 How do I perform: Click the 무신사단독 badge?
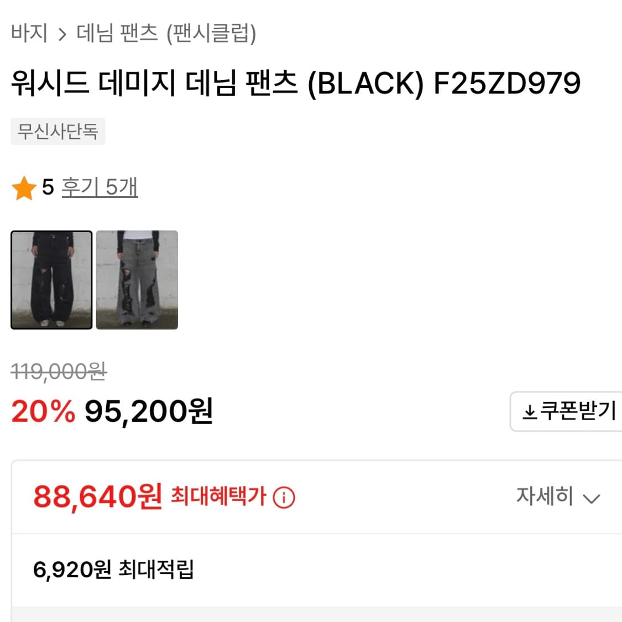coord(57,131)
